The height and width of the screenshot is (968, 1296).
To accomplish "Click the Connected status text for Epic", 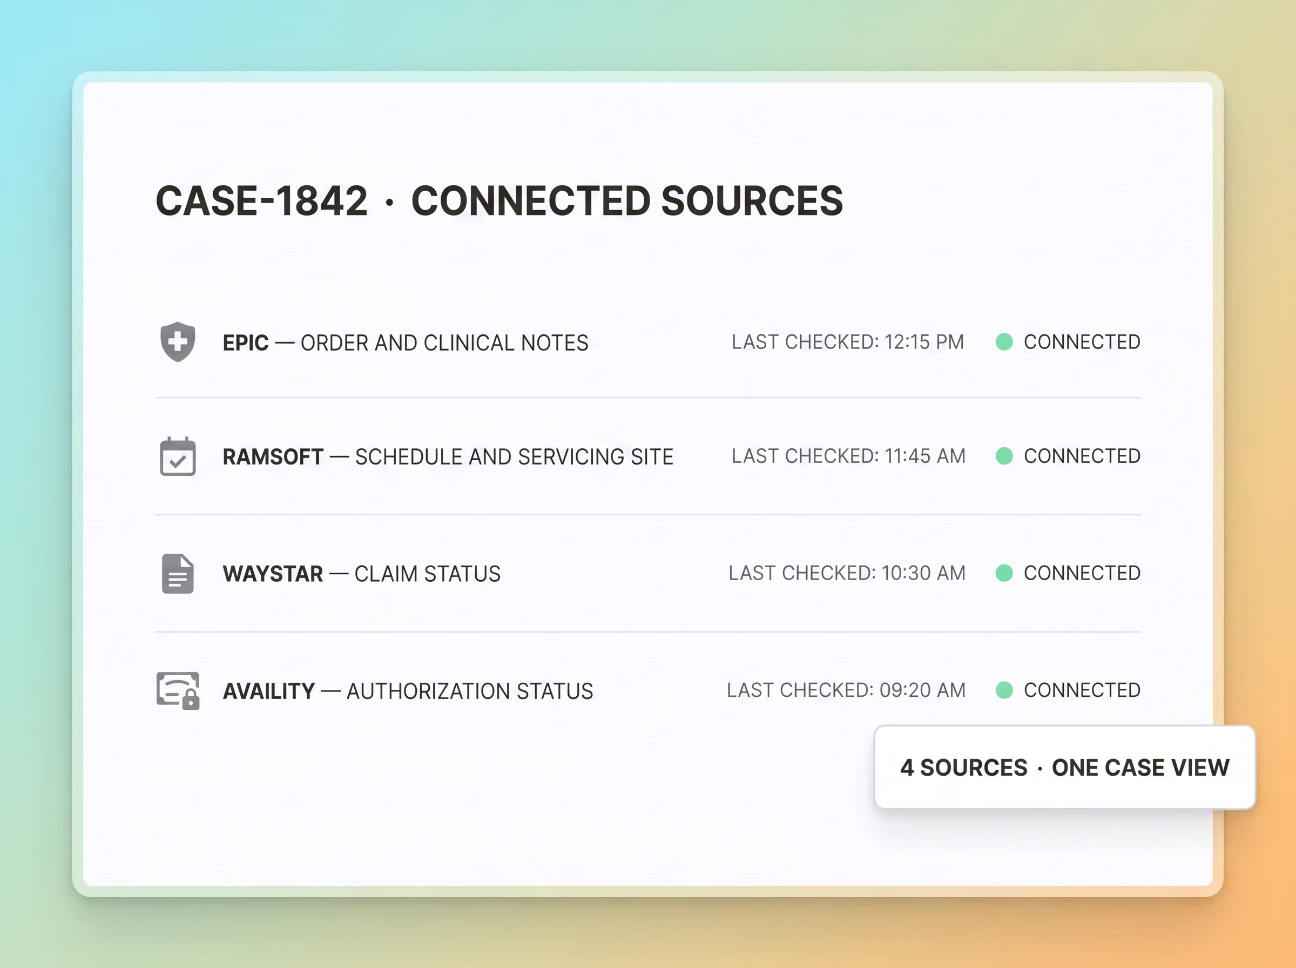I will (x=1082, y=341).
